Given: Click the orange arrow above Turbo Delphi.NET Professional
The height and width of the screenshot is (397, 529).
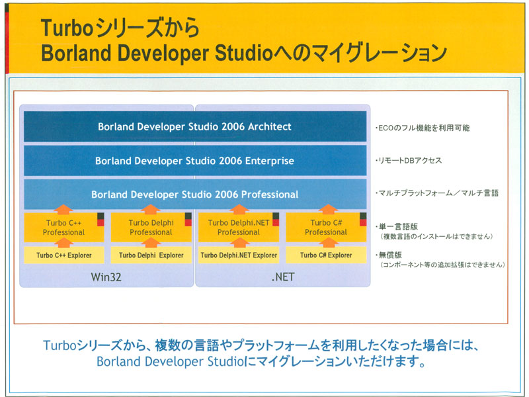Looking at the screenshot, I should [x=239, y=209].
